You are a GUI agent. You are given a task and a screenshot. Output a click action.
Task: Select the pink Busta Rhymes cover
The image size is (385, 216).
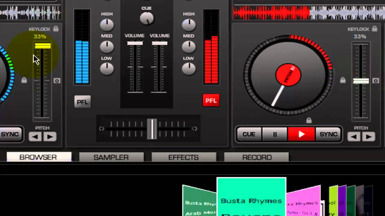click(303, 201)
